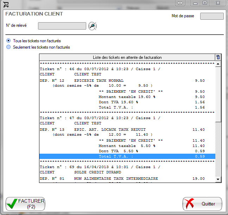
Task: Maximize the window using the title bar button
Action: pos(204,3)
